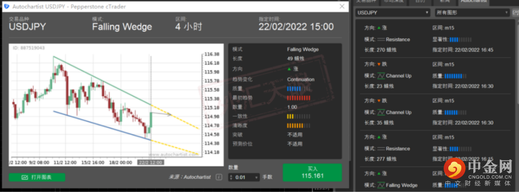The image size is (519, 192).
Task: Click the red 最初趋势 strength bar
Action: click(298, 98)
